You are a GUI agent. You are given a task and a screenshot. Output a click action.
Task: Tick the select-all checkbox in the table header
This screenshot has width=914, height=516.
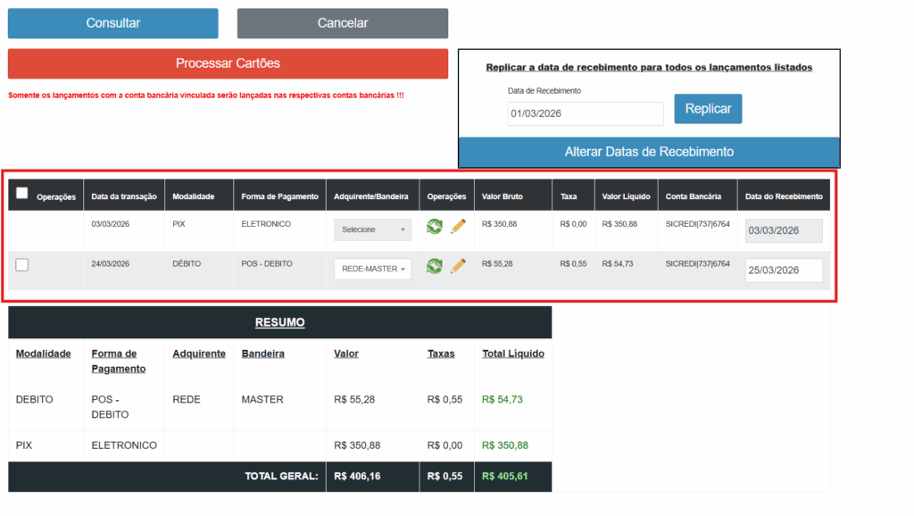(x=22, y=193)
